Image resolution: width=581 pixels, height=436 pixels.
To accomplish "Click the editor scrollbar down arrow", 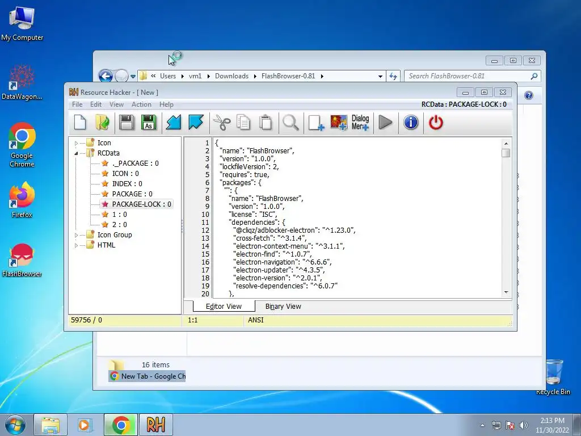I will pyautogui.click(x=506, y=292).
